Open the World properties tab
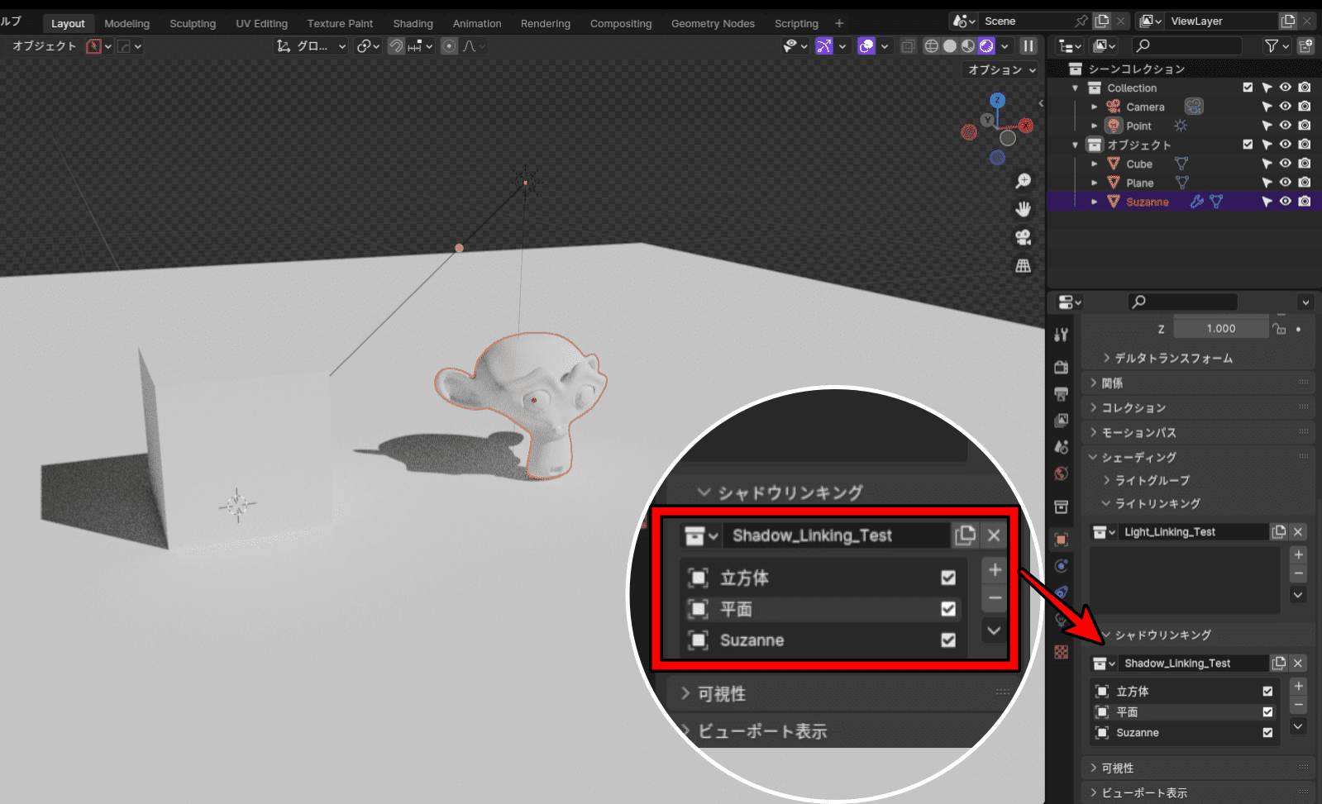The image size is (1322, 804). point(1062,473)
